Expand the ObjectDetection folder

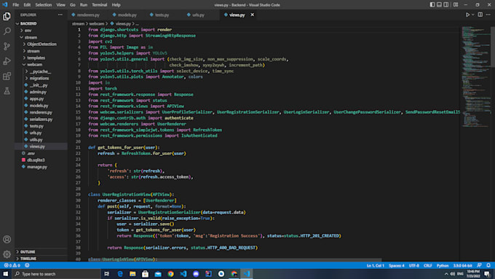[41, 44]
